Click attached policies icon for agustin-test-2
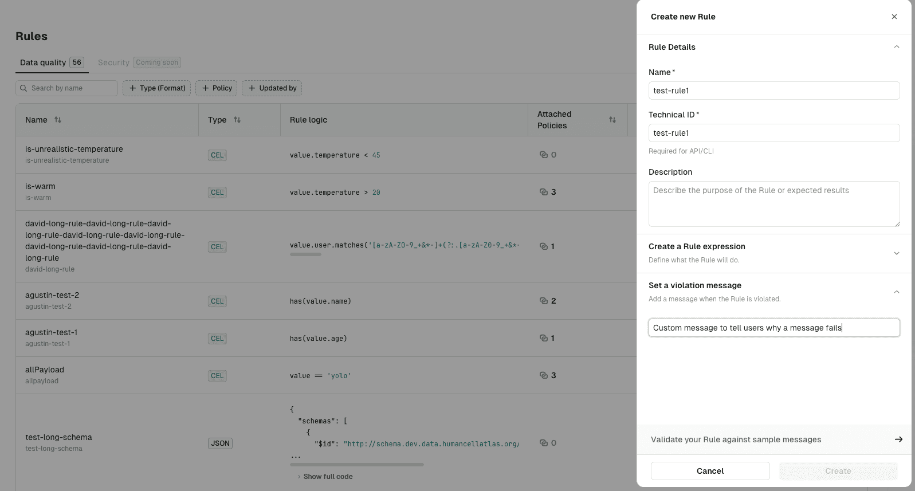 point(544,301)
